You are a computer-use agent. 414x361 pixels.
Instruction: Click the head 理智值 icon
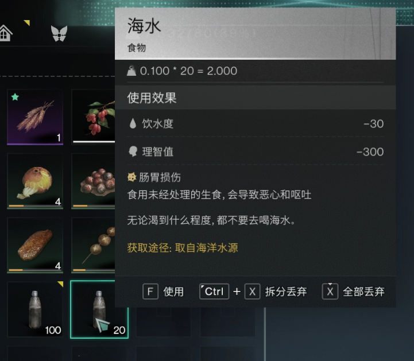(x=133, y=152)
